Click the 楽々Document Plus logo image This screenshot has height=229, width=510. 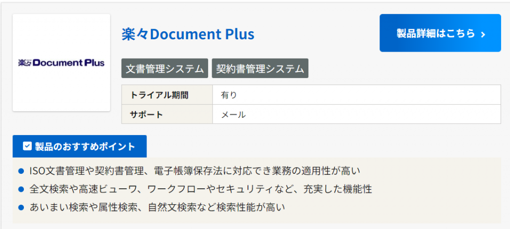pyautogui.click(x=61, y=63)
